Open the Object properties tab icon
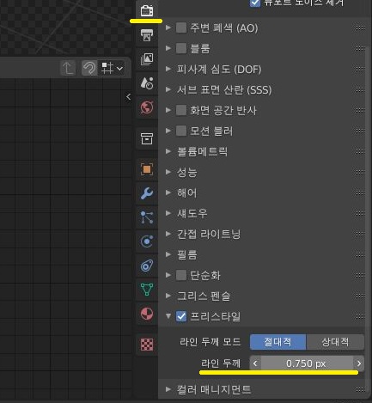 tap(147, 169)
